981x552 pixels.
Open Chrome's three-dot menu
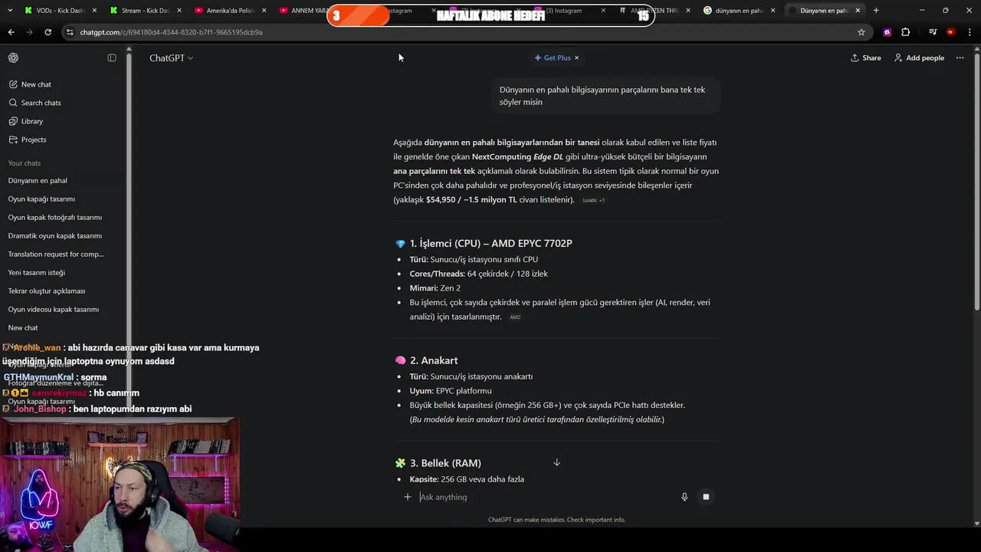(x=970, y=32)
